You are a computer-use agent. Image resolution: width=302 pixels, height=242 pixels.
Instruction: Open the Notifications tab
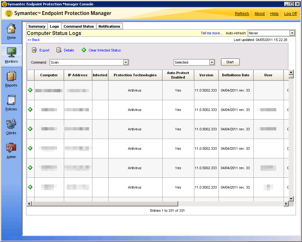click(x=109, y=26)
